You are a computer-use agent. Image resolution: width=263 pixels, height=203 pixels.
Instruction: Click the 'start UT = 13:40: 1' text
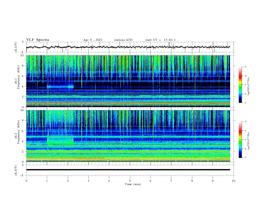tap(160, 40)
